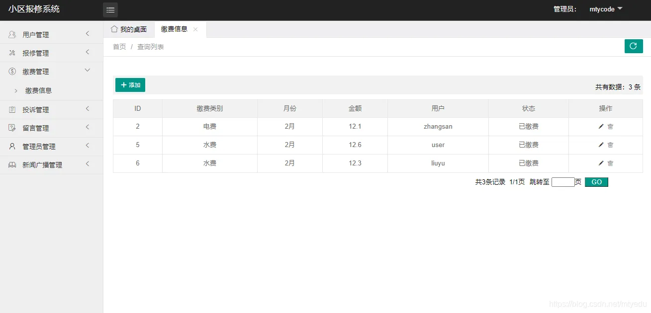Click 已缴费 status in zhangsan row
Image resolution: width=651 pixels, height=313 pixels.
529,127
